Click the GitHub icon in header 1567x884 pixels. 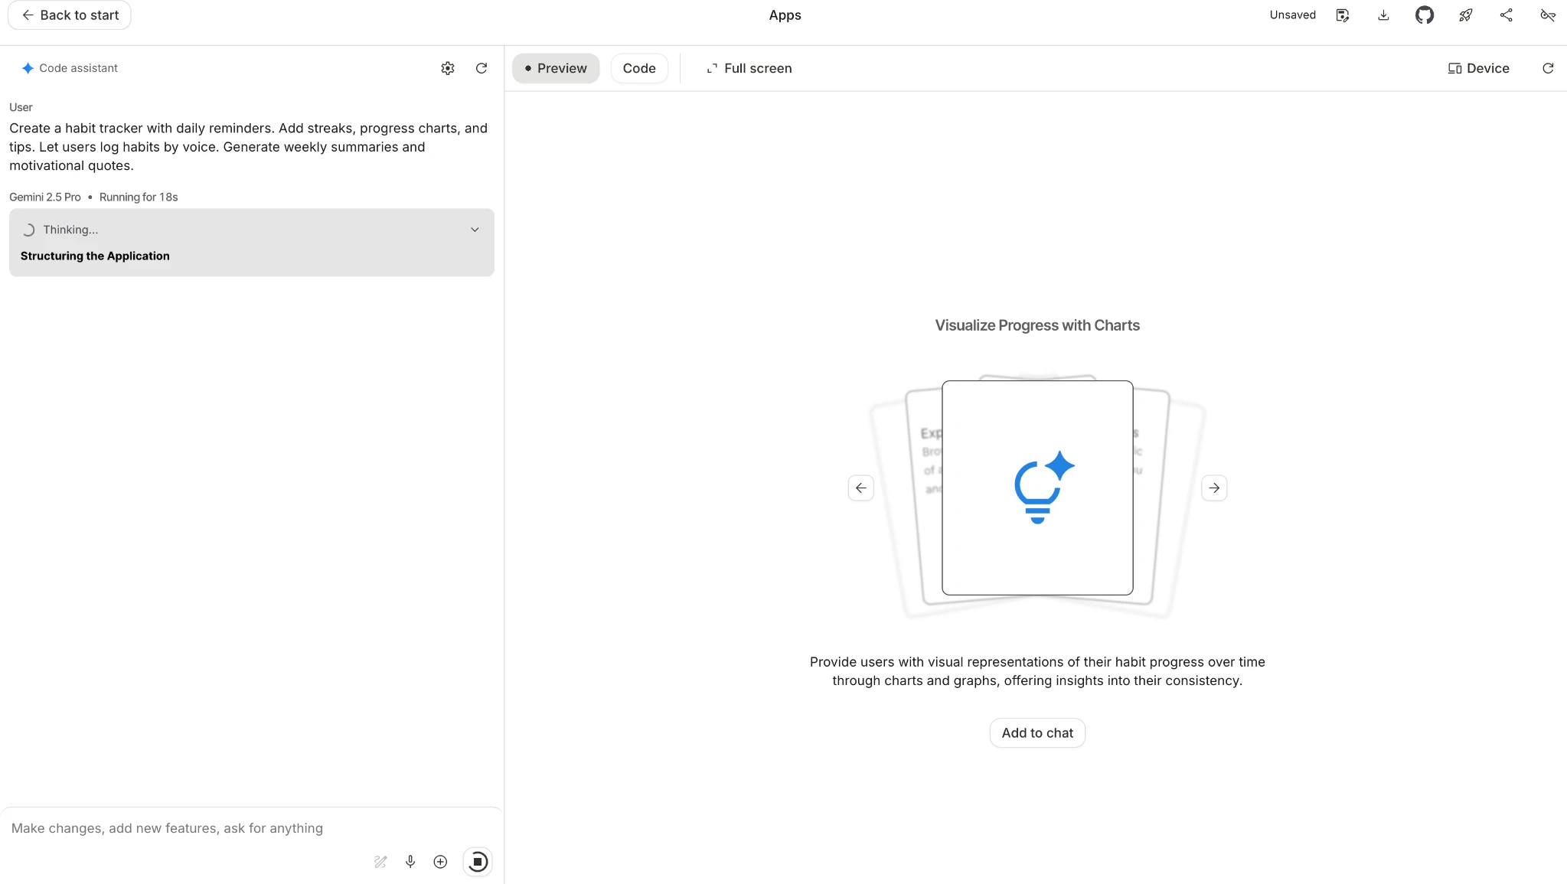1424,15
